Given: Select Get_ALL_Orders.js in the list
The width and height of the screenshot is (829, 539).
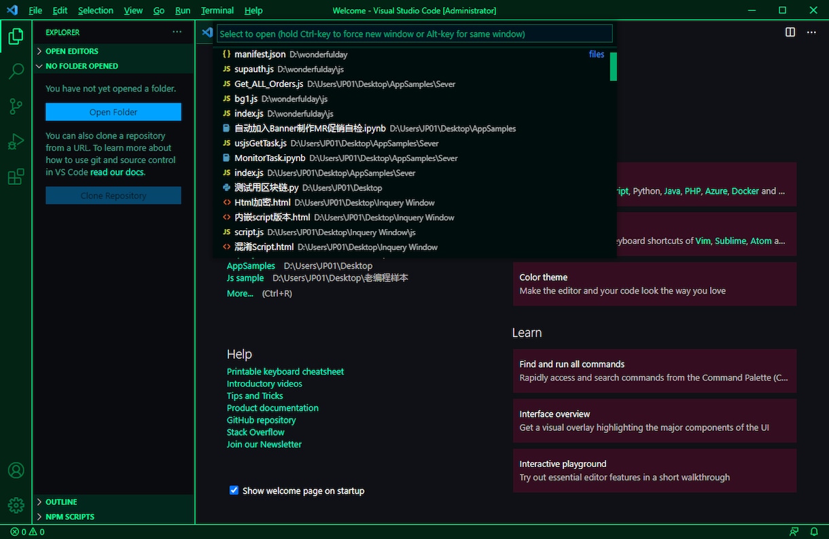Looking at the screenshot, I should [x=414, y=84].
